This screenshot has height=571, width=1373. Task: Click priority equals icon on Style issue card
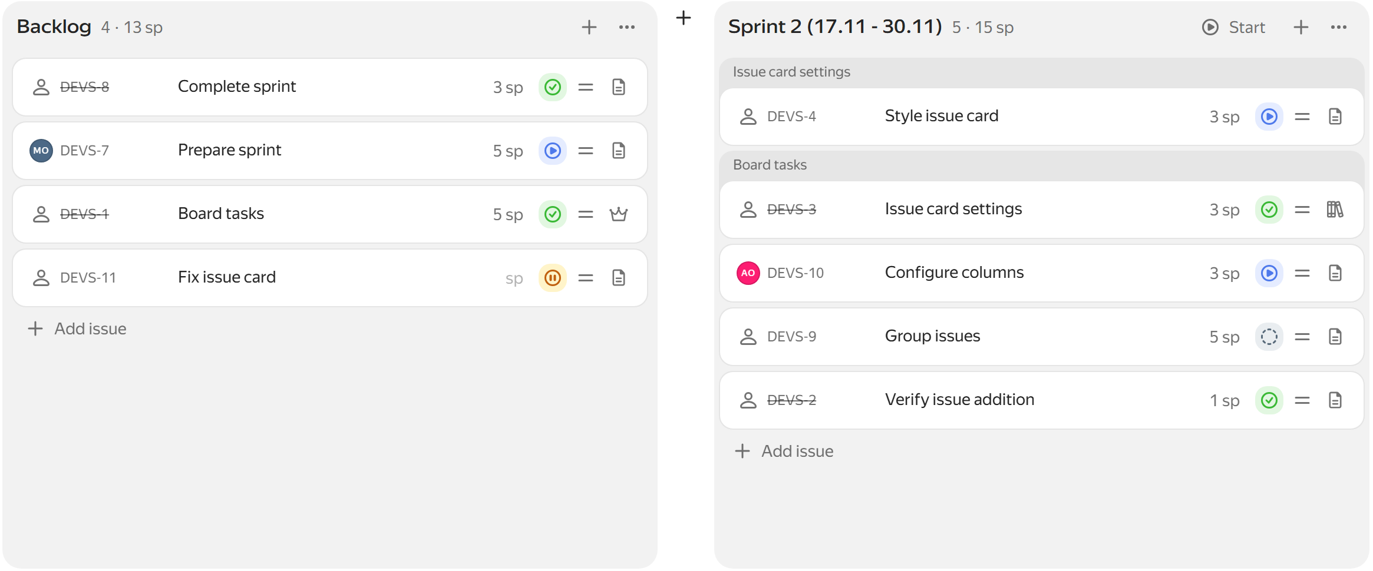pyautogui.click(x=1302, y=117)
